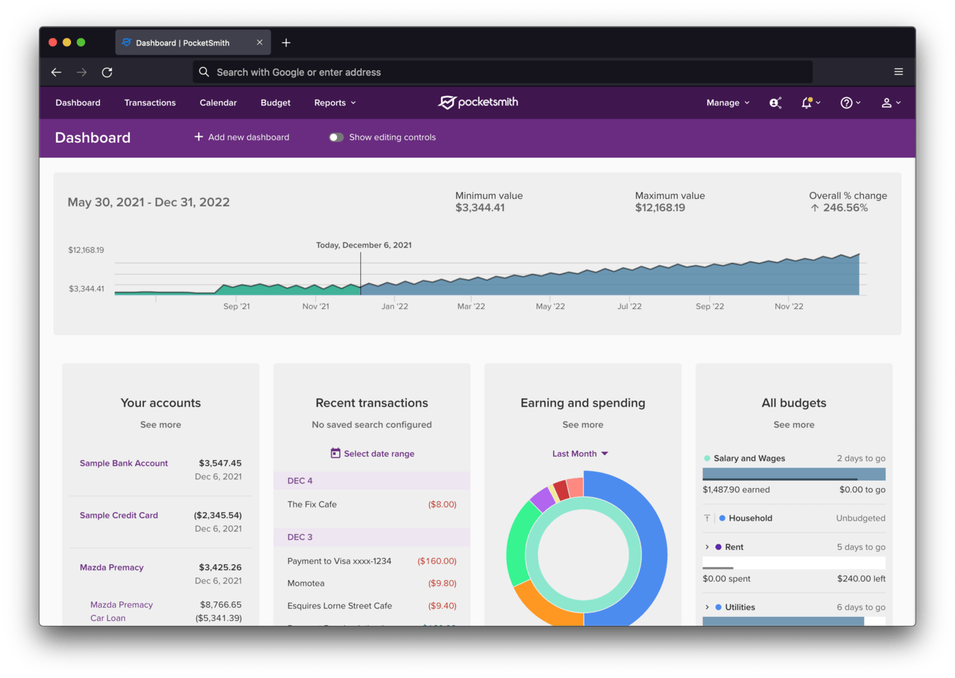Open the Last Month dropdown
955x678 pixels.
point(580,453)
